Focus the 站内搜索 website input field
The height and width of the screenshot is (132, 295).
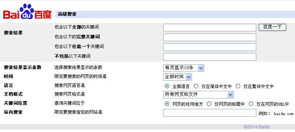coord(210,113)
